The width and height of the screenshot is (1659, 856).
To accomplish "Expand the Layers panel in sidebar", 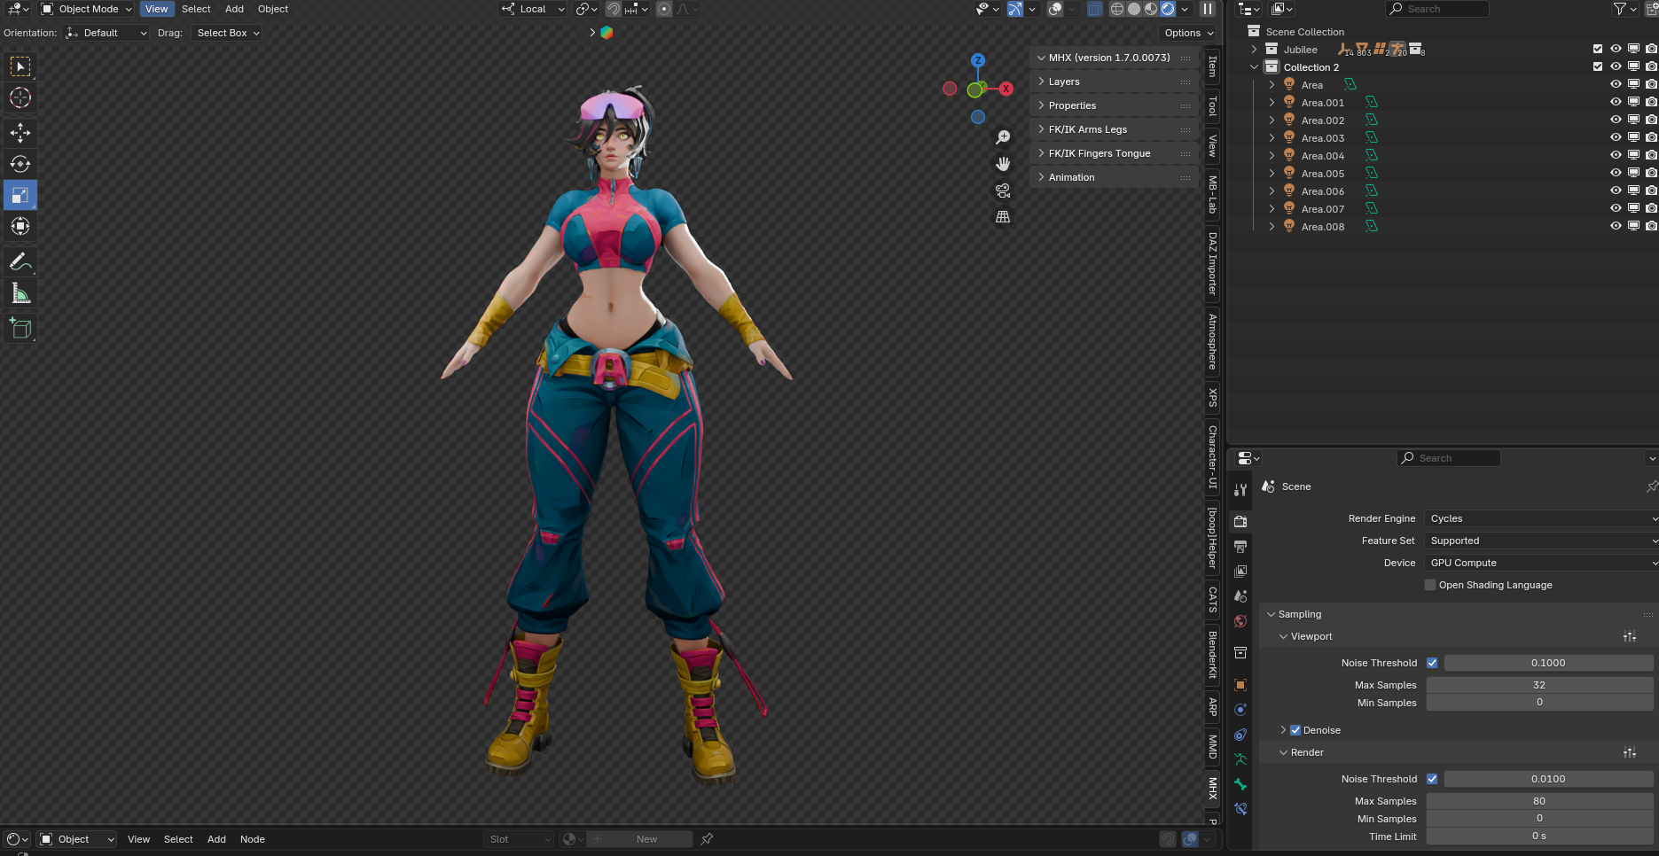I will 1114,82.
